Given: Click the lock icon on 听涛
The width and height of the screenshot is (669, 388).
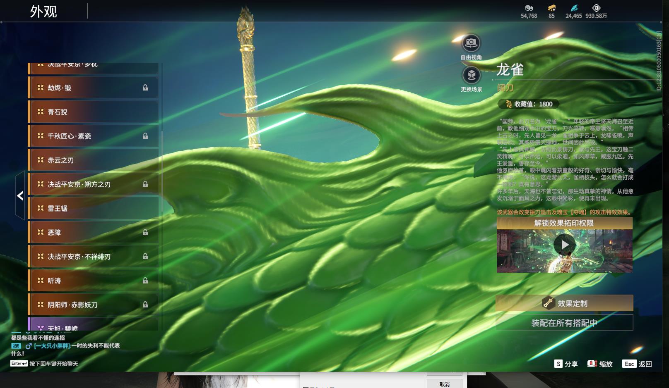Looking at the screenshot, I should (x=145, y=281).
